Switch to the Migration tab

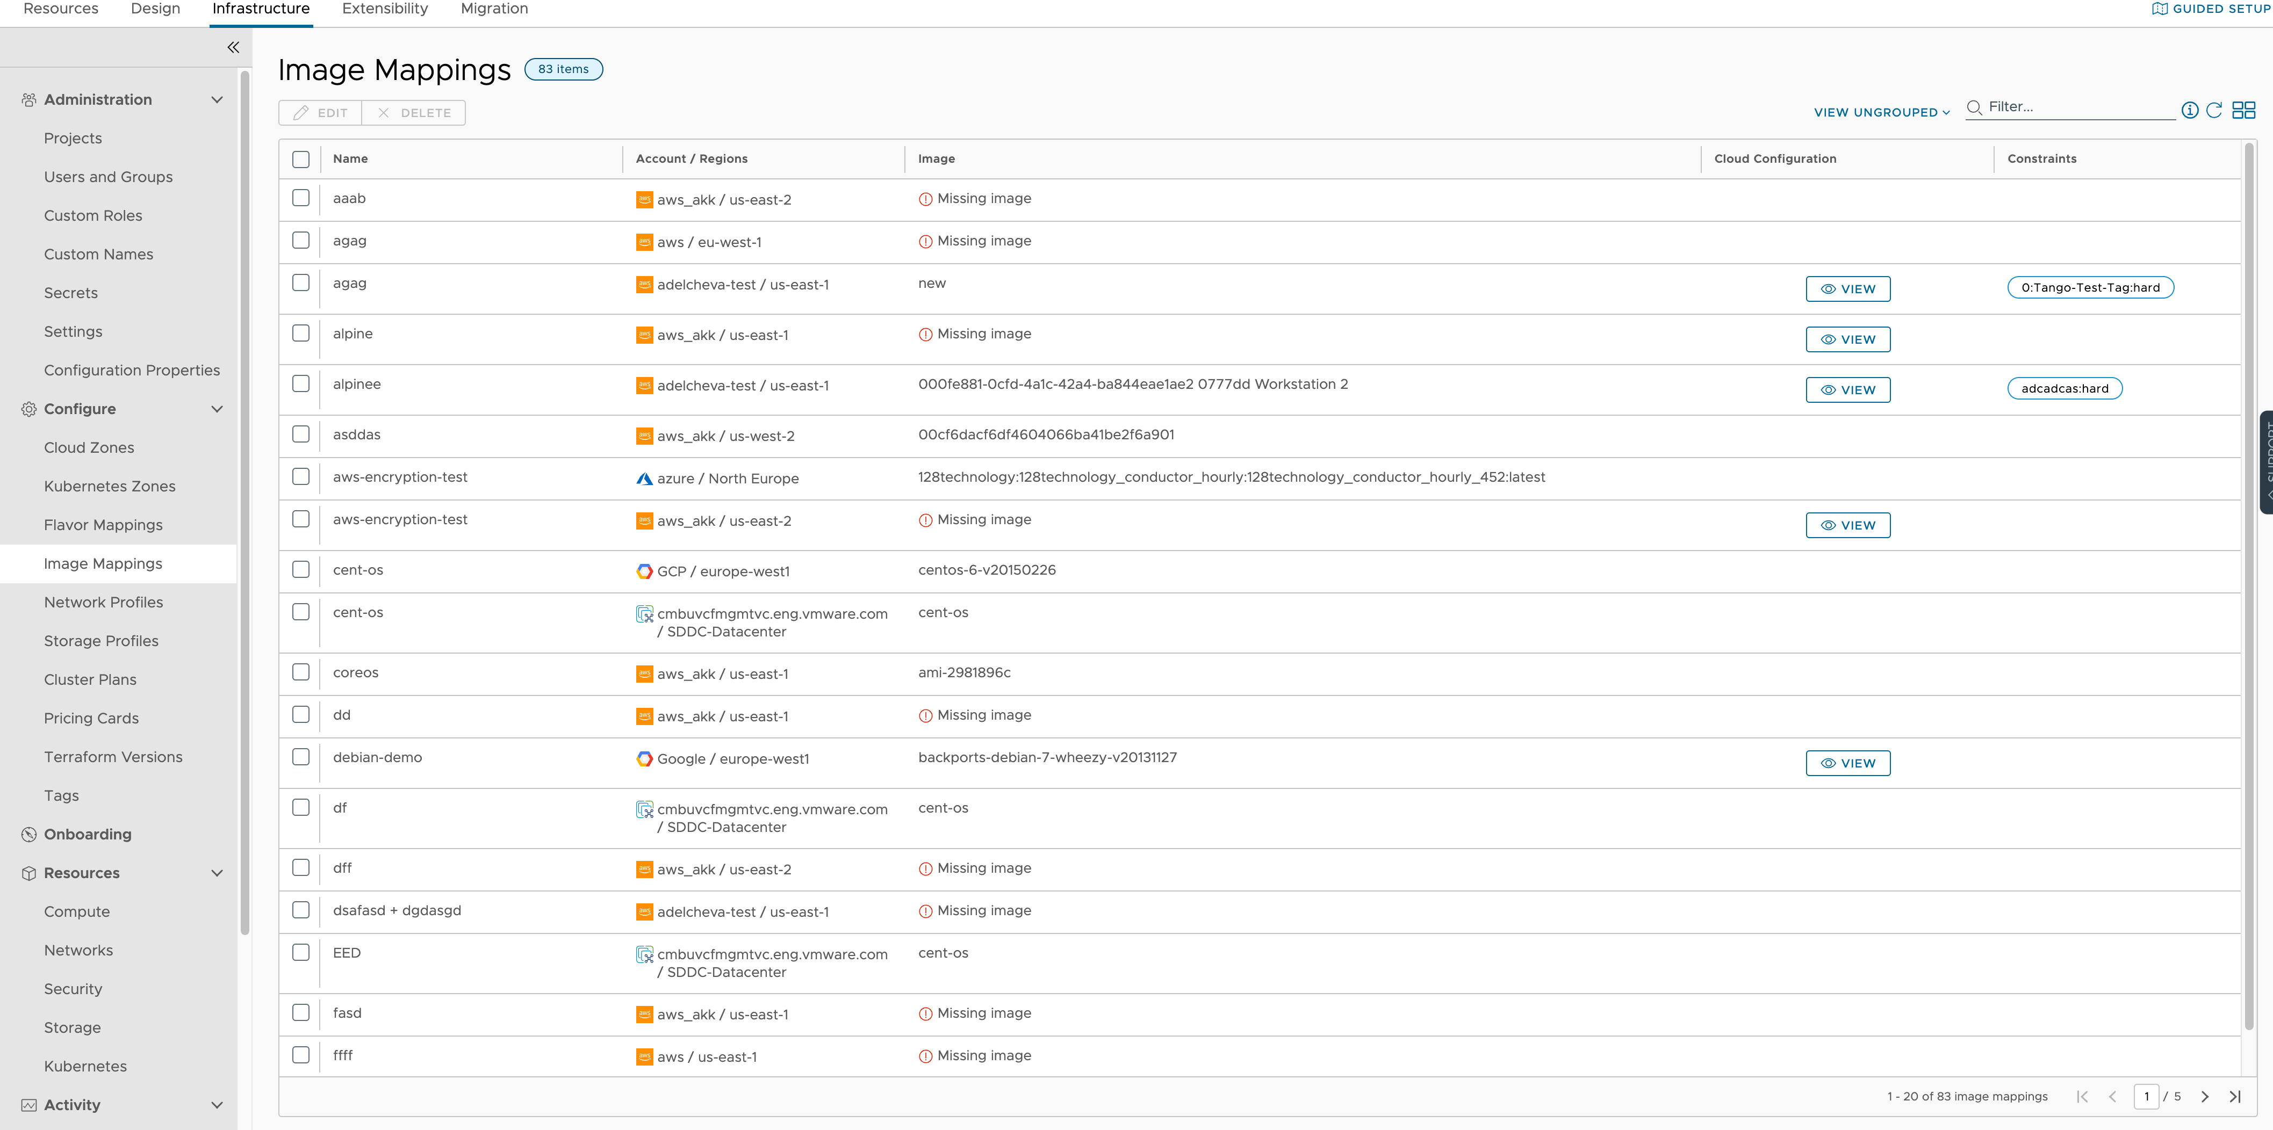point(494,10)
